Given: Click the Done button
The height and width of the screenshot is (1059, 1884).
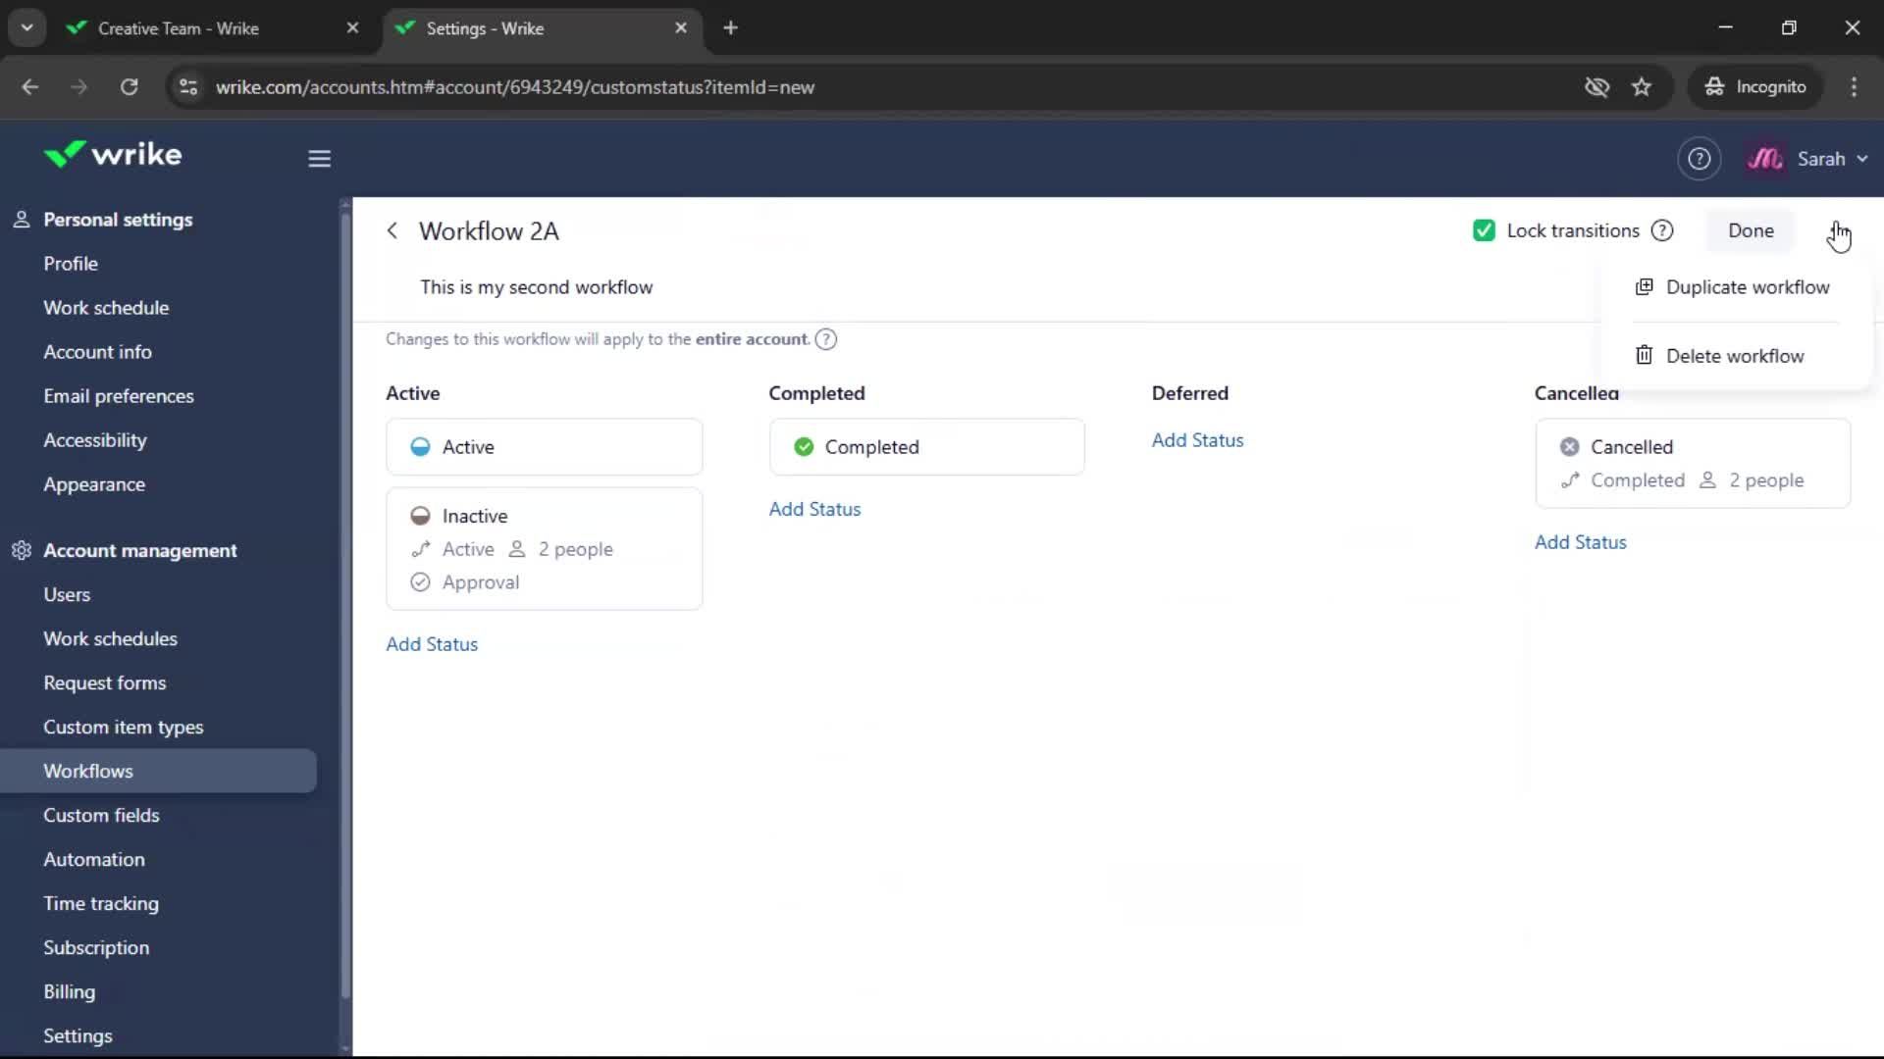Looking at the screenshot, I should [1751, 230].
